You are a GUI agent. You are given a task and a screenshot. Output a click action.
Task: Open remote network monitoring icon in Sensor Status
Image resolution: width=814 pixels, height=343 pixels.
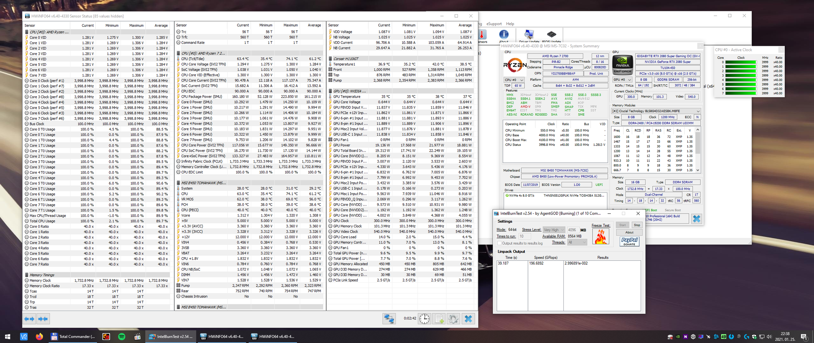[389, 319]
